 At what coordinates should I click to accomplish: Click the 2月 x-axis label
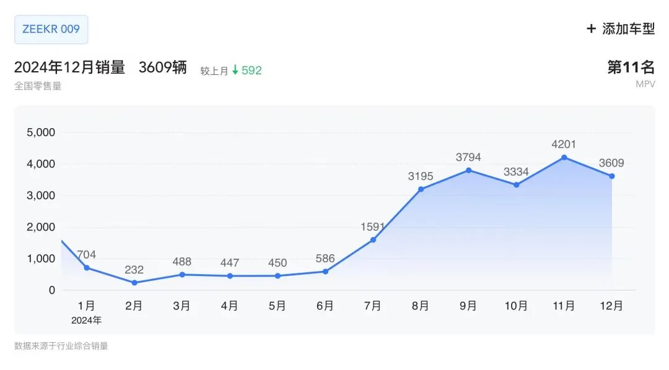click(134, 306)
